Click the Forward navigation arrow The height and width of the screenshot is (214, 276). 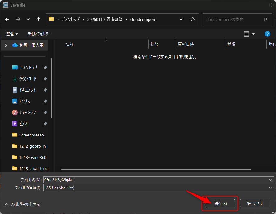(x=18, y=19)
